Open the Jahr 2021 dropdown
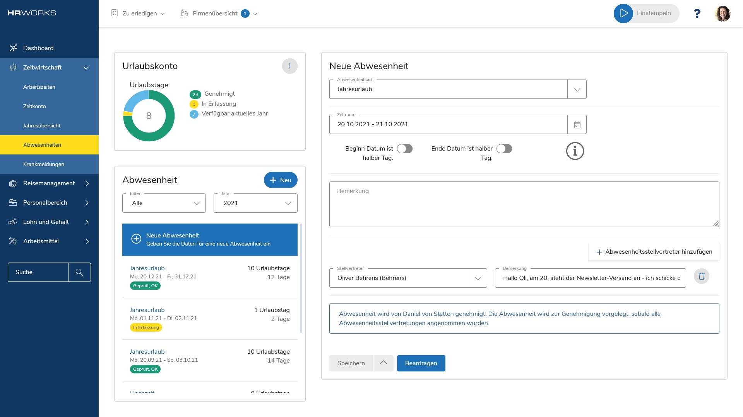743x417 pixels. pyautogui.click(x=255, y=203)
